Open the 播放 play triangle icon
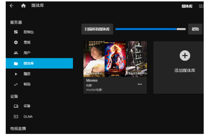 click(16, 74)
